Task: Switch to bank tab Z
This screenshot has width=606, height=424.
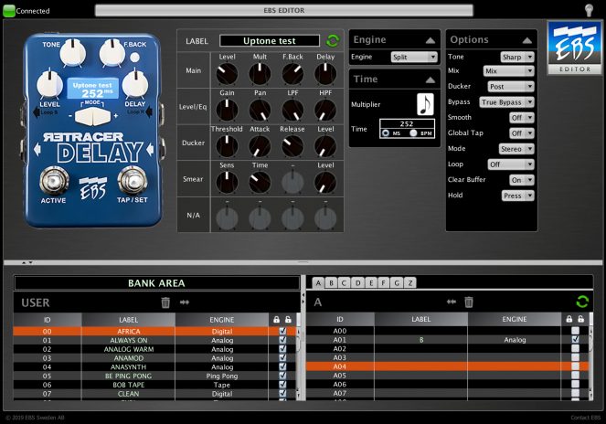Action: 410,282
